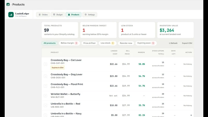Click stock count 25 for Umbrella Red
Viewport: 208px width, 117px height.
tap(163, 104)
